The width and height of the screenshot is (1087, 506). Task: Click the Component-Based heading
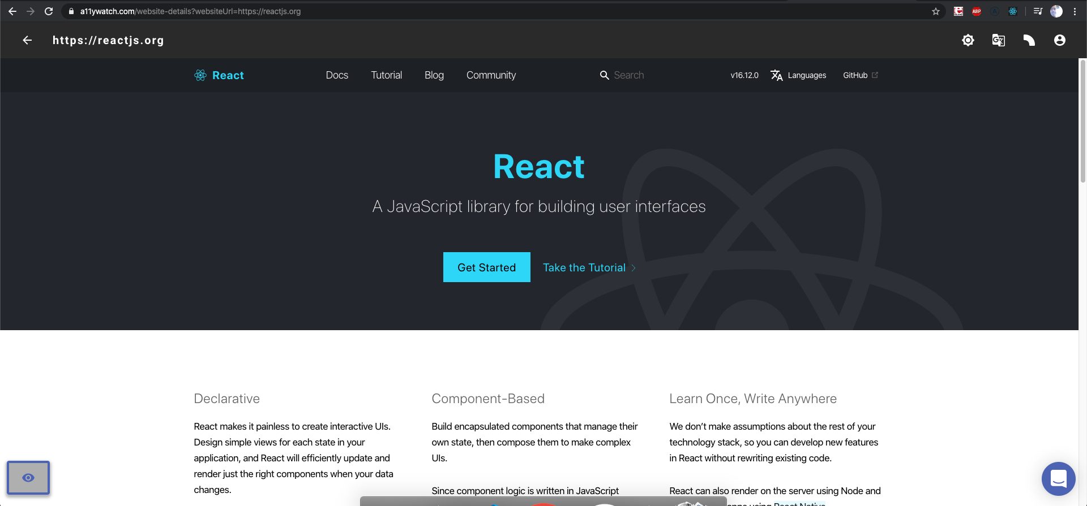tap(488, 399)
